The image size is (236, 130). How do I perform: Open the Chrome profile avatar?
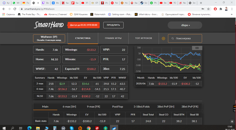[x=226, y=9]
